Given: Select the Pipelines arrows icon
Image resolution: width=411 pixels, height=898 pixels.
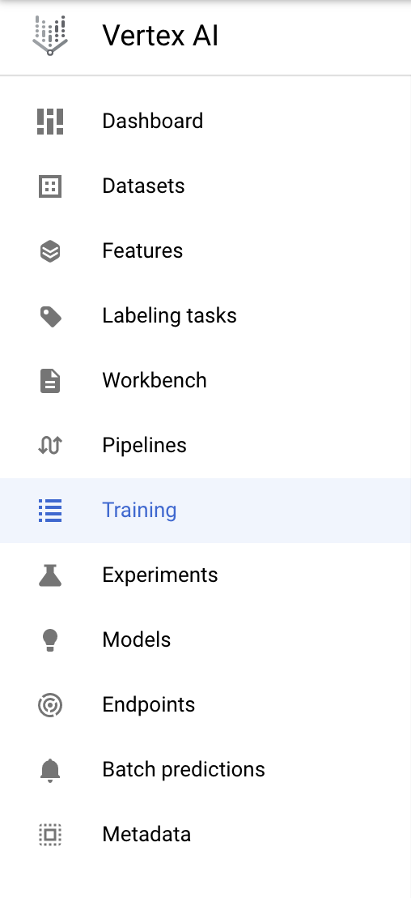Looking at the screenshot, I should coord(50,446).
